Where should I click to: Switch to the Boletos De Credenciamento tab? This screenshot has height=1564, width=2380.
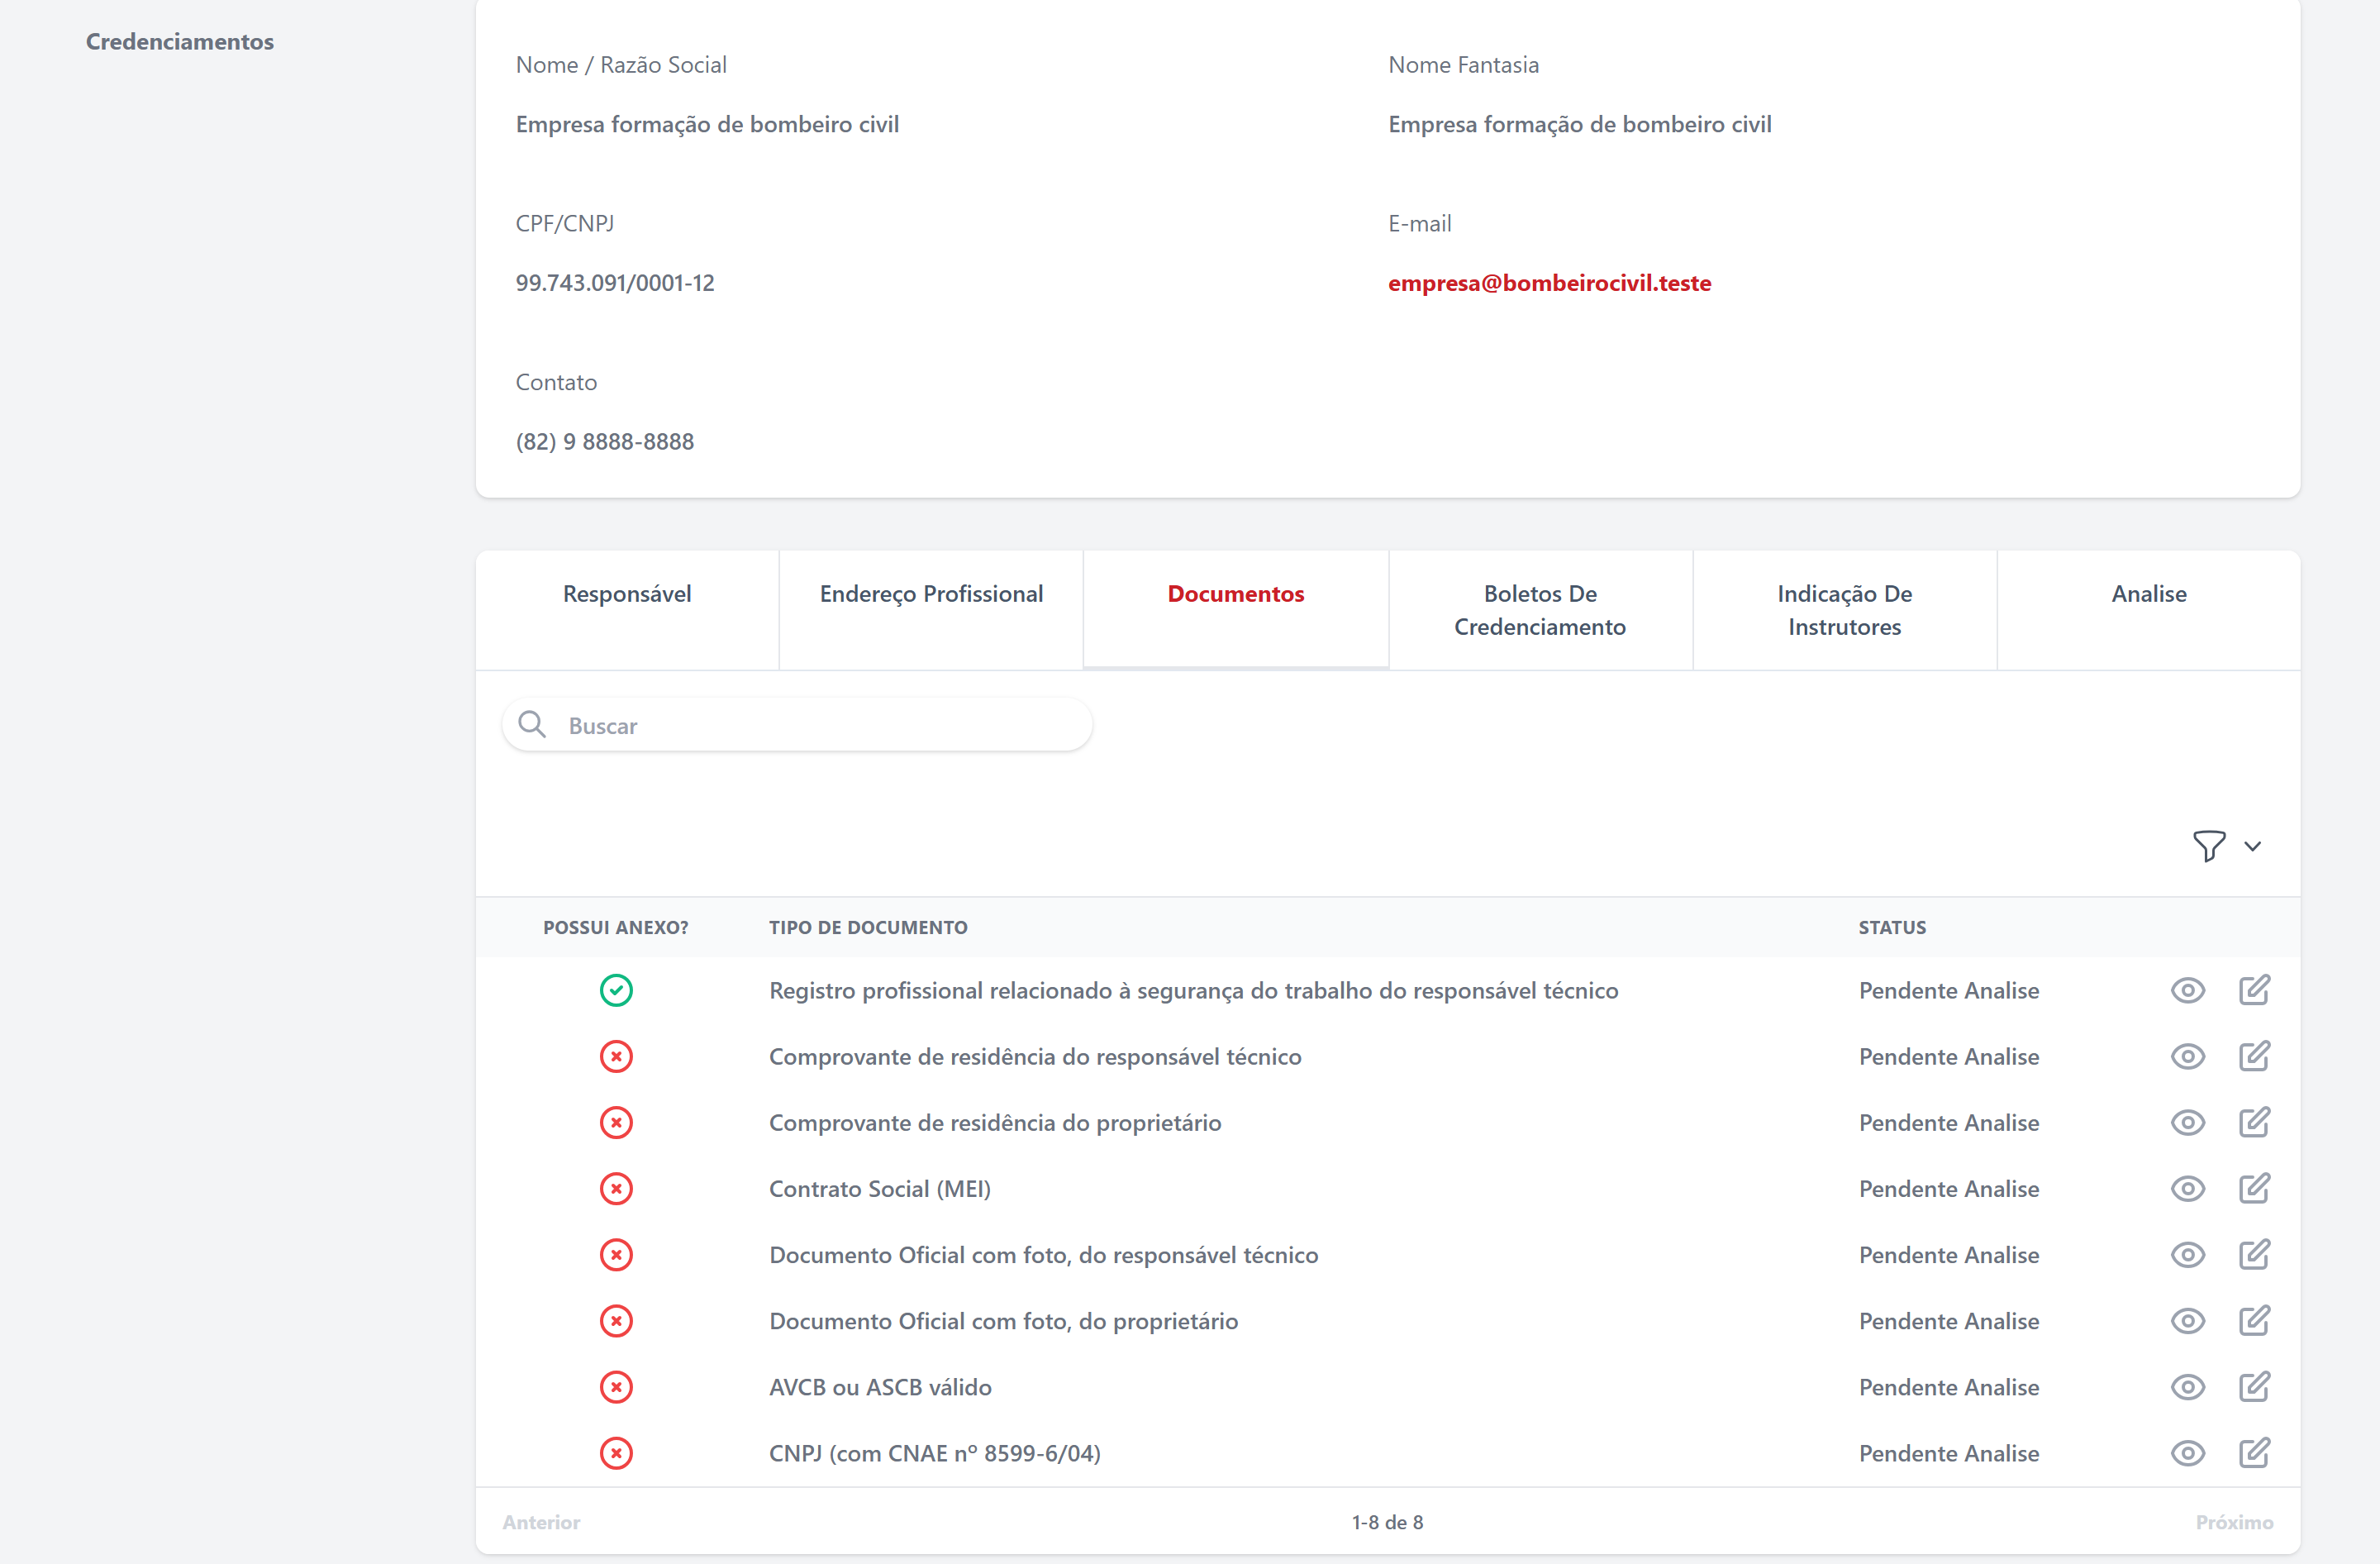click(x=1540, y=609)
